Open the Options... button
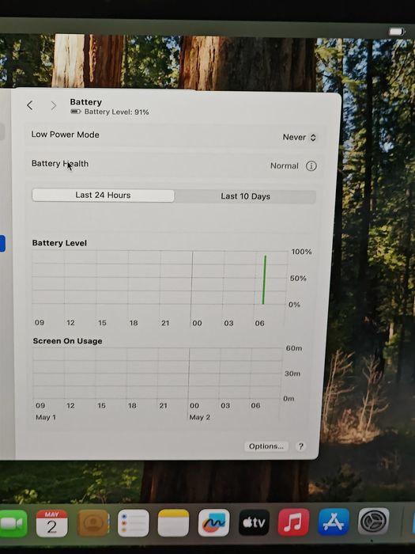 click(x=266, y=446)
